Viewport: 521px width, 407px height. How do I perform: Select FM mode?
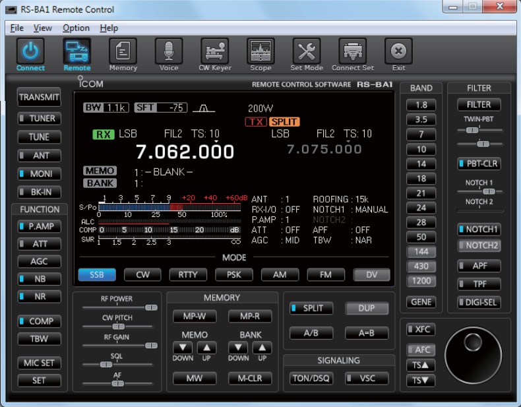326,275
